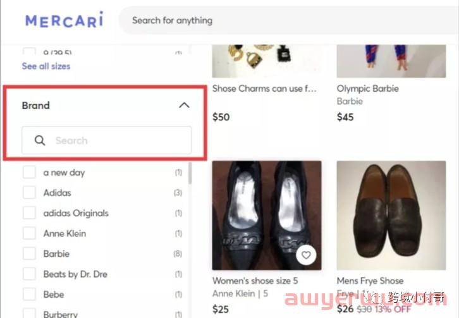Open the Shose Charms listing title
Image resolution: width=459 pixels, height=318 pixels.
[264, 89]
